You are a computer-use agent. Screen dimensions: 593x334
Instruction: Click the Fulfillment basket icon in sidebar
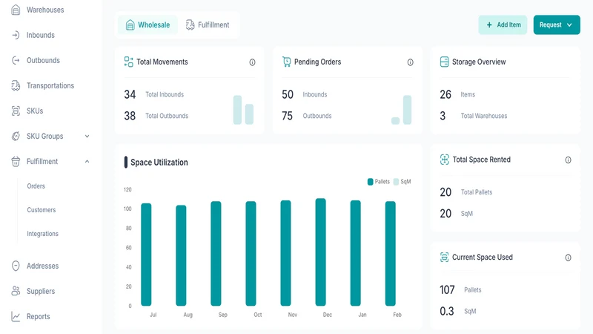click(x=16, y=162)
